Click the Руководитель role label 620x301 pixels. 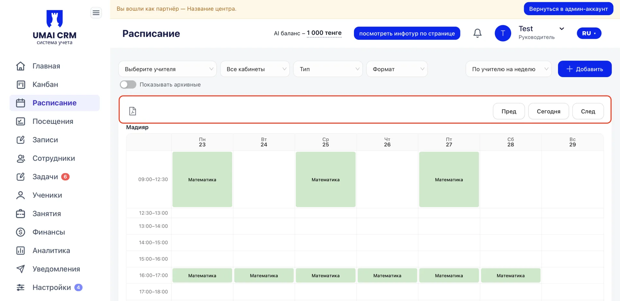pyautogui.click(x=537, y=37)
